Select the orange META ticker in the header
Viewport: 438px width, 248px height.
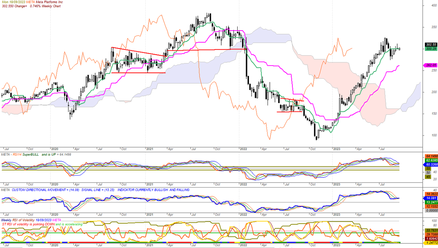click(30, 3)
